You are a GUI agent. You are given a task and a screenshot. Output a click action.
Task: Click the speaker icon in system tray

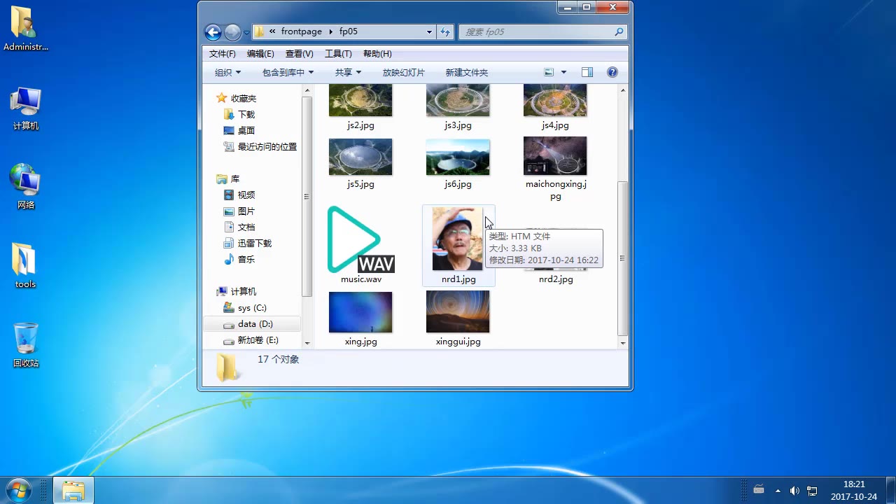[795, 490]
